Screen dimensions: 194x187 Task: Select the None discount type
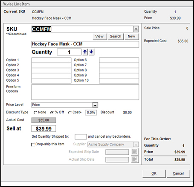tap(35, 113)
